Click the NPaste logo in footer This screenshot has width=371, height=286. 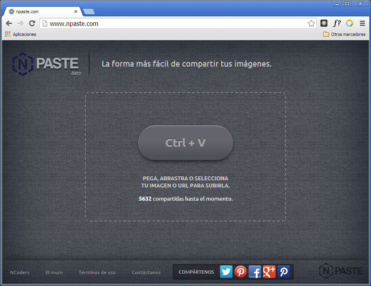[x=341, y=270]
